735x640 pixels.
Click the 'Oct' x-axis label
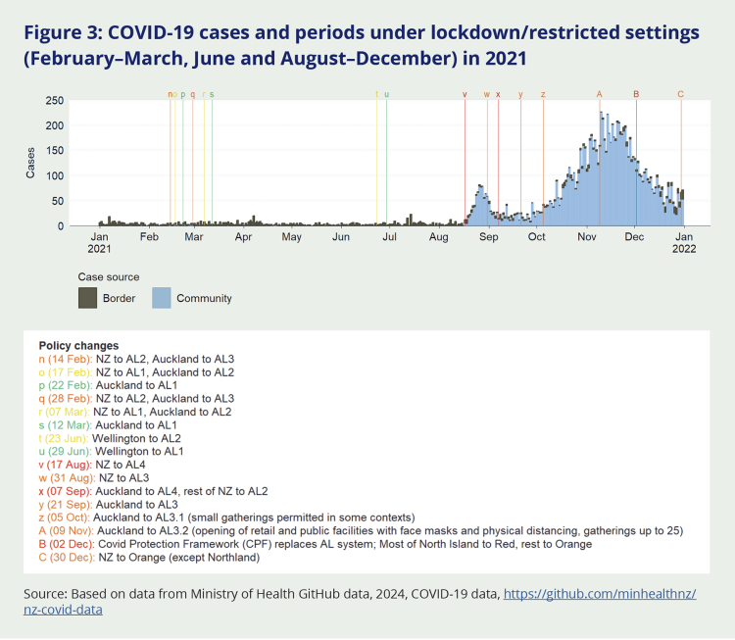click(537, 237)
